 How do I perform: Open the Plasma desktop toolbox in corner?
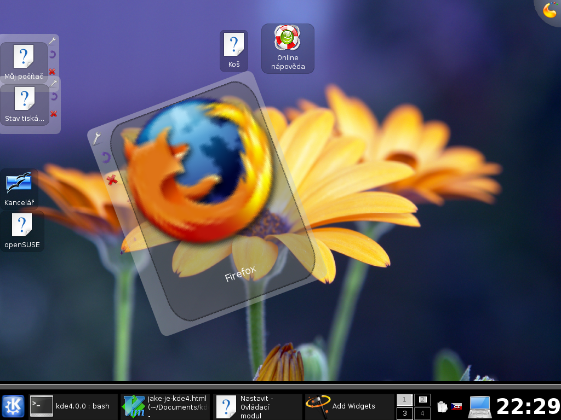click(549, 10)
